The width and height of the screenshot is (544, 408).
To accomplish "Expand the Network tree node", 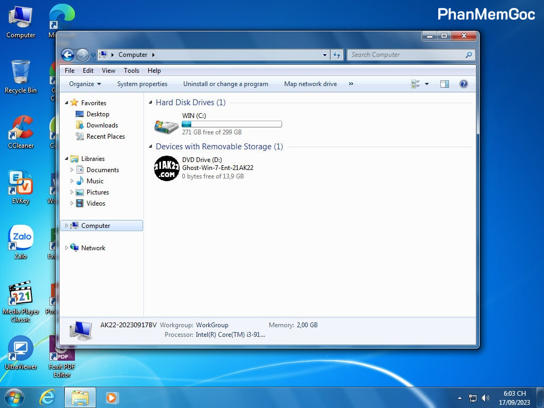I will [x=66, y=248].
